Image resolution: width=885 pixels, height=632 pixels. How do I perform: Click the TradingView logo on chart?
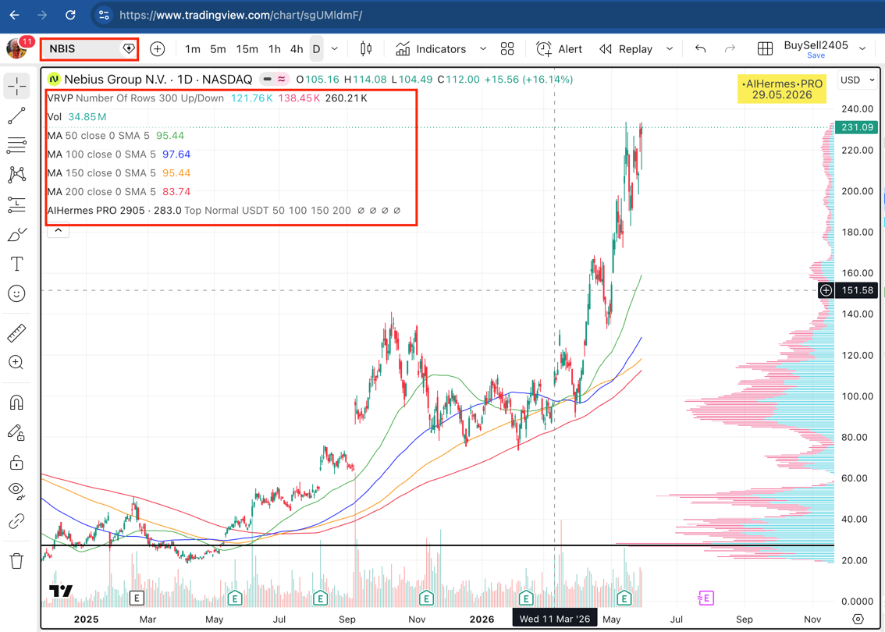click(x=60, y=591)
